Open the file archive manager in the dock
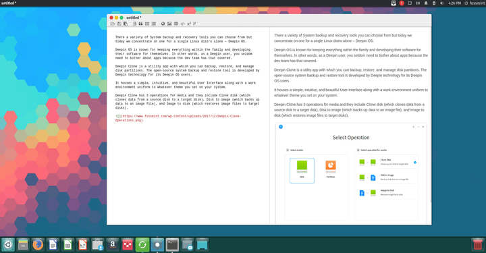The image size is (486, 253). (x=23, y=245)
